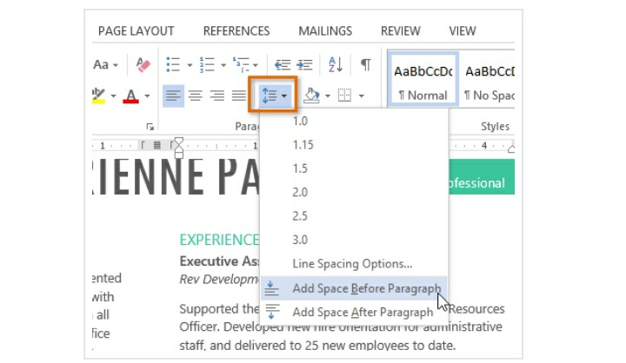Expand the borders dropdown arrow
Screen dimensions: 626x363
[x=361, y=96]
